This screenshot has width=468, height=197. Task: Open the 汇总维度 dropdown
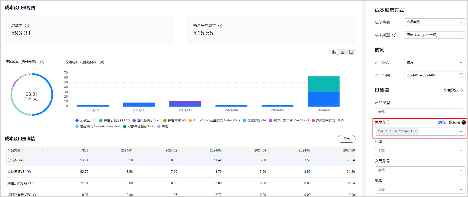click(x=435, y=22)
